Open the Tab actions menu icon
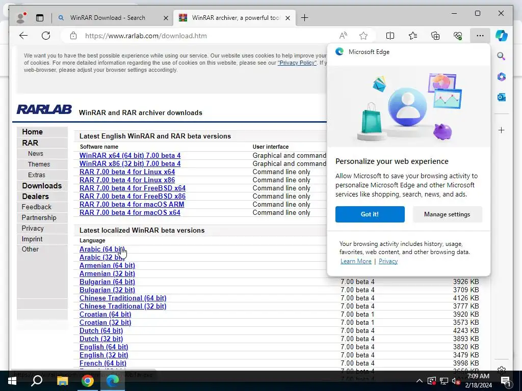 click(x=40, y=18)
